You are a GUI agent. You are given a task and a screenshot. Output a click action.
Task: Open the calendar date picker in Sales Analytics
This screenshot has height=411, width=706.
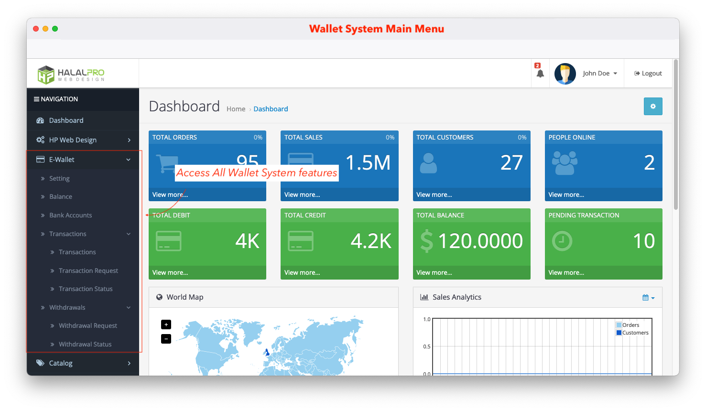click(646, 297)
